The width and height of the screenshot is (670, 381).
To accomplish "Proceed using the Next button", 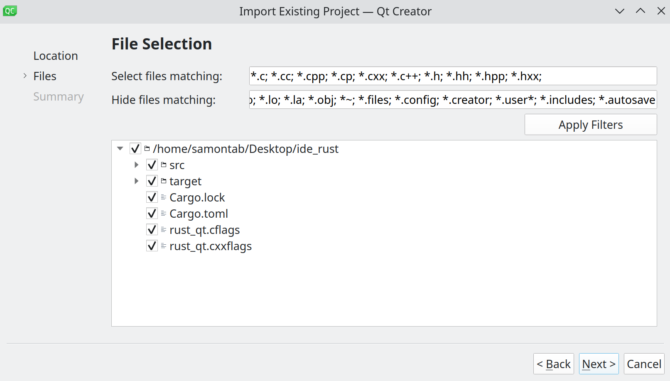I will click(x=598, y=364).
